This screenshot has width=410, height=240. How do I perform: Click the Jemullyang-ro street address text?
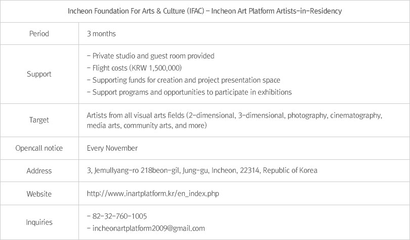(202, 170)
